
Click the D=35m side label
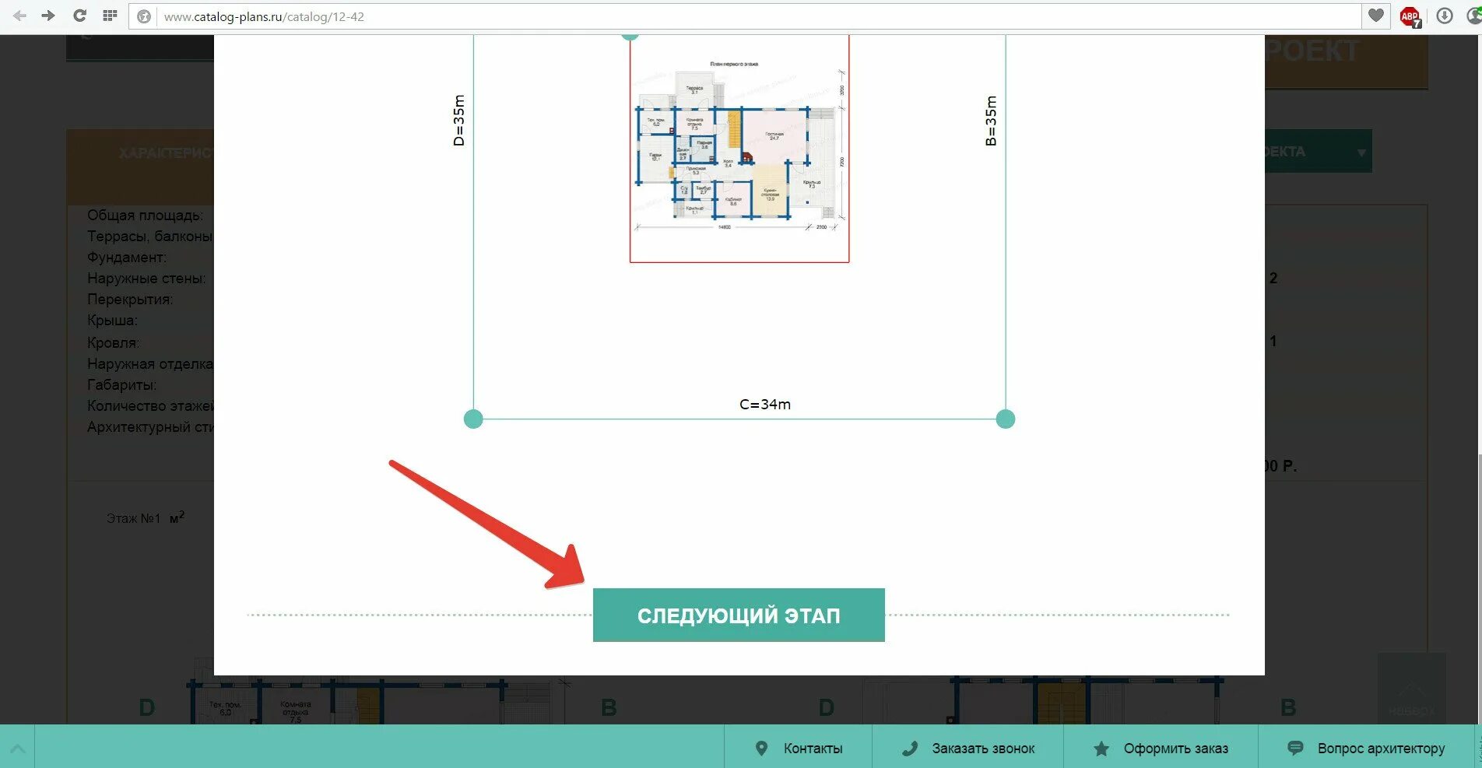458,120
